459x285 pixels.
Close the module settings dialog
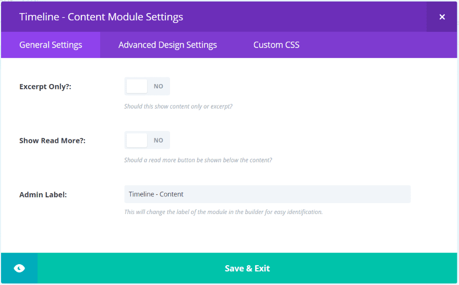(x=442, y=17)
